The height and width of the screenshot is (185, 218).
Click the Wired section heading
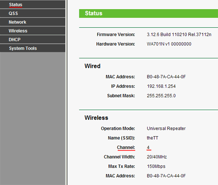point(92,66)
